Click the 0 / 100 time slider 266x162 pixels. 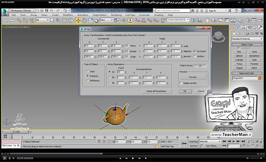(16, 132)
